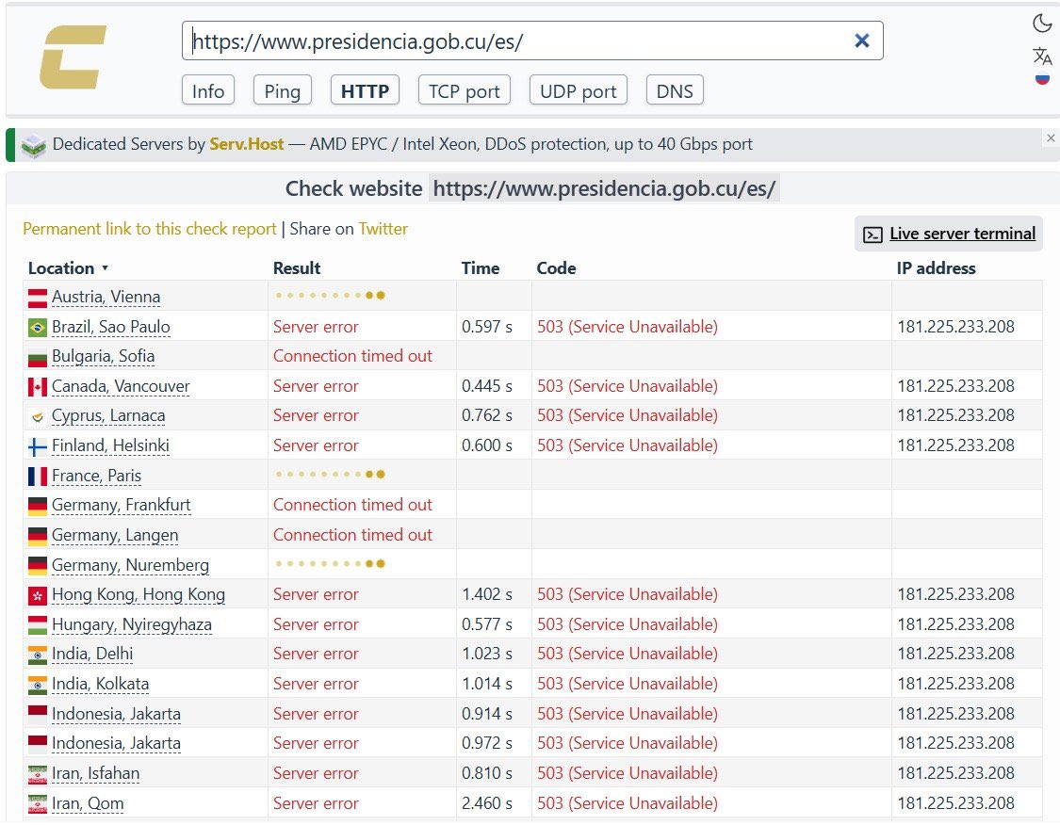Open the Hungary, Nyiregyhaza location link
The width and height of the screenshot is (1060, 825).
click(132, 624)
